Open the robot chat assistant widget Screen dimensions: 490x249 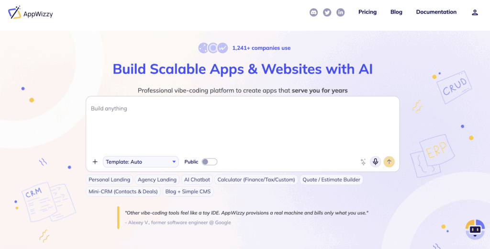tap(475, 230)
